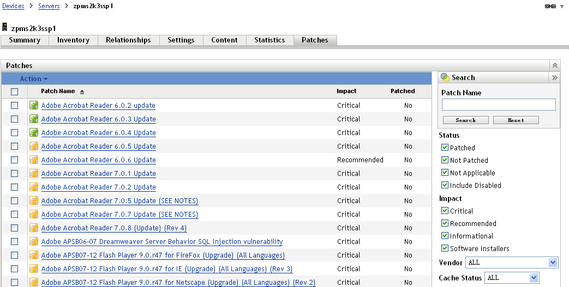Click patch icon beside Acrobat Reader 7.0.8 (Update)
The width and height of the screenshot is (569, 287).
tap(34, 228)
